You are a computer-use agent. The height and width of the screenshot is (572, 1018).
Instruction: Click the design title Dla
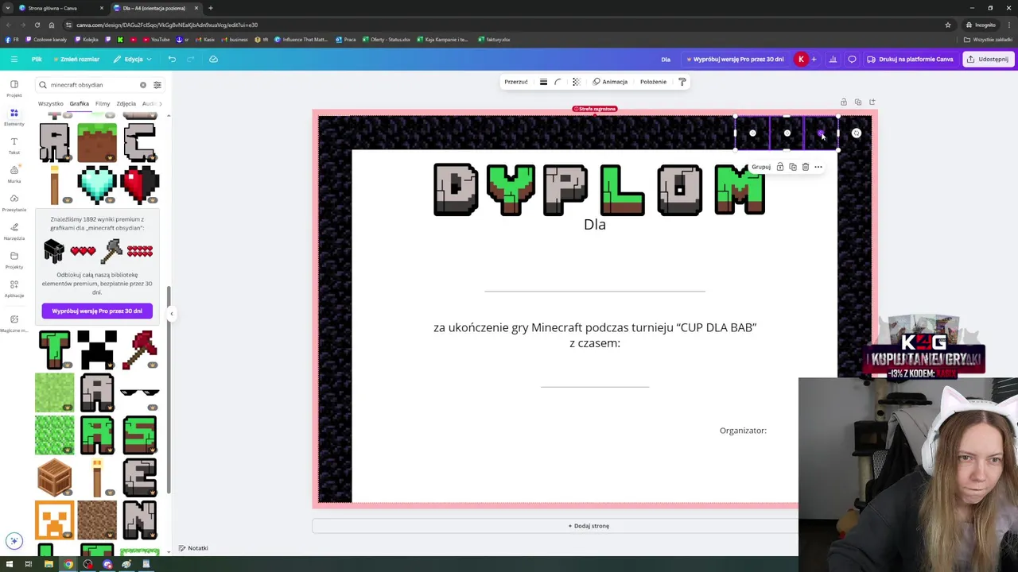(x=666, y=59)
